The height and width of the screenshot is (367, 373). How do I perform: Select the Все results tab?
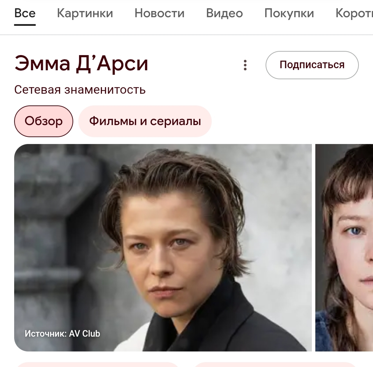point(25,13)
